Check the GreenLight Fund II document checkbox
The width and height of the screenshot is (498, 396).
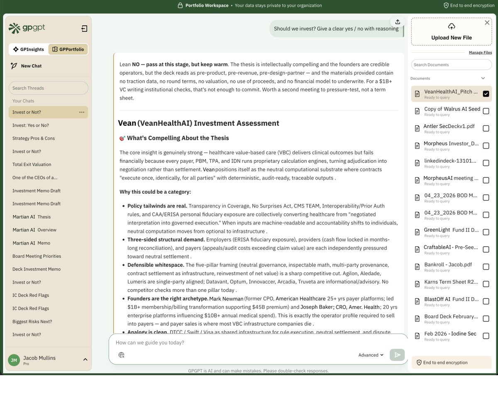point(486,232)
